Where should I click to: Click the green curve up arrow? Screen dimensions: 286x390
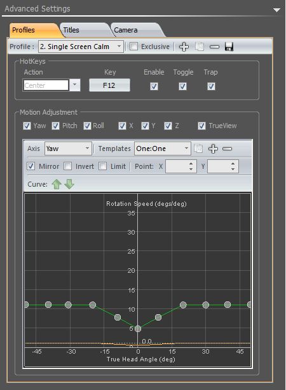point(57,184)
